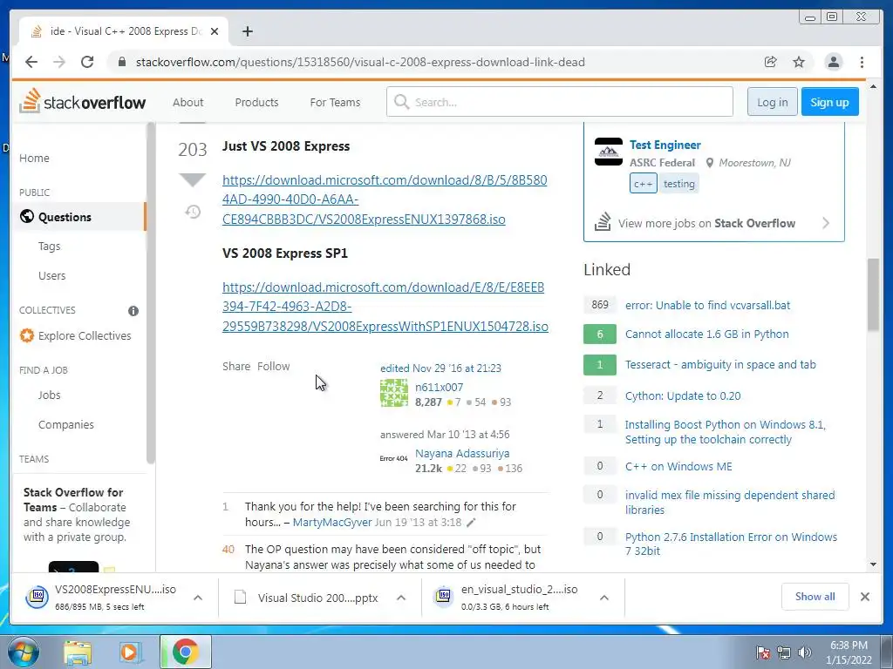Click the Sign up button
Viewport: 893px width, 669px height.
[x=830, y=102]
